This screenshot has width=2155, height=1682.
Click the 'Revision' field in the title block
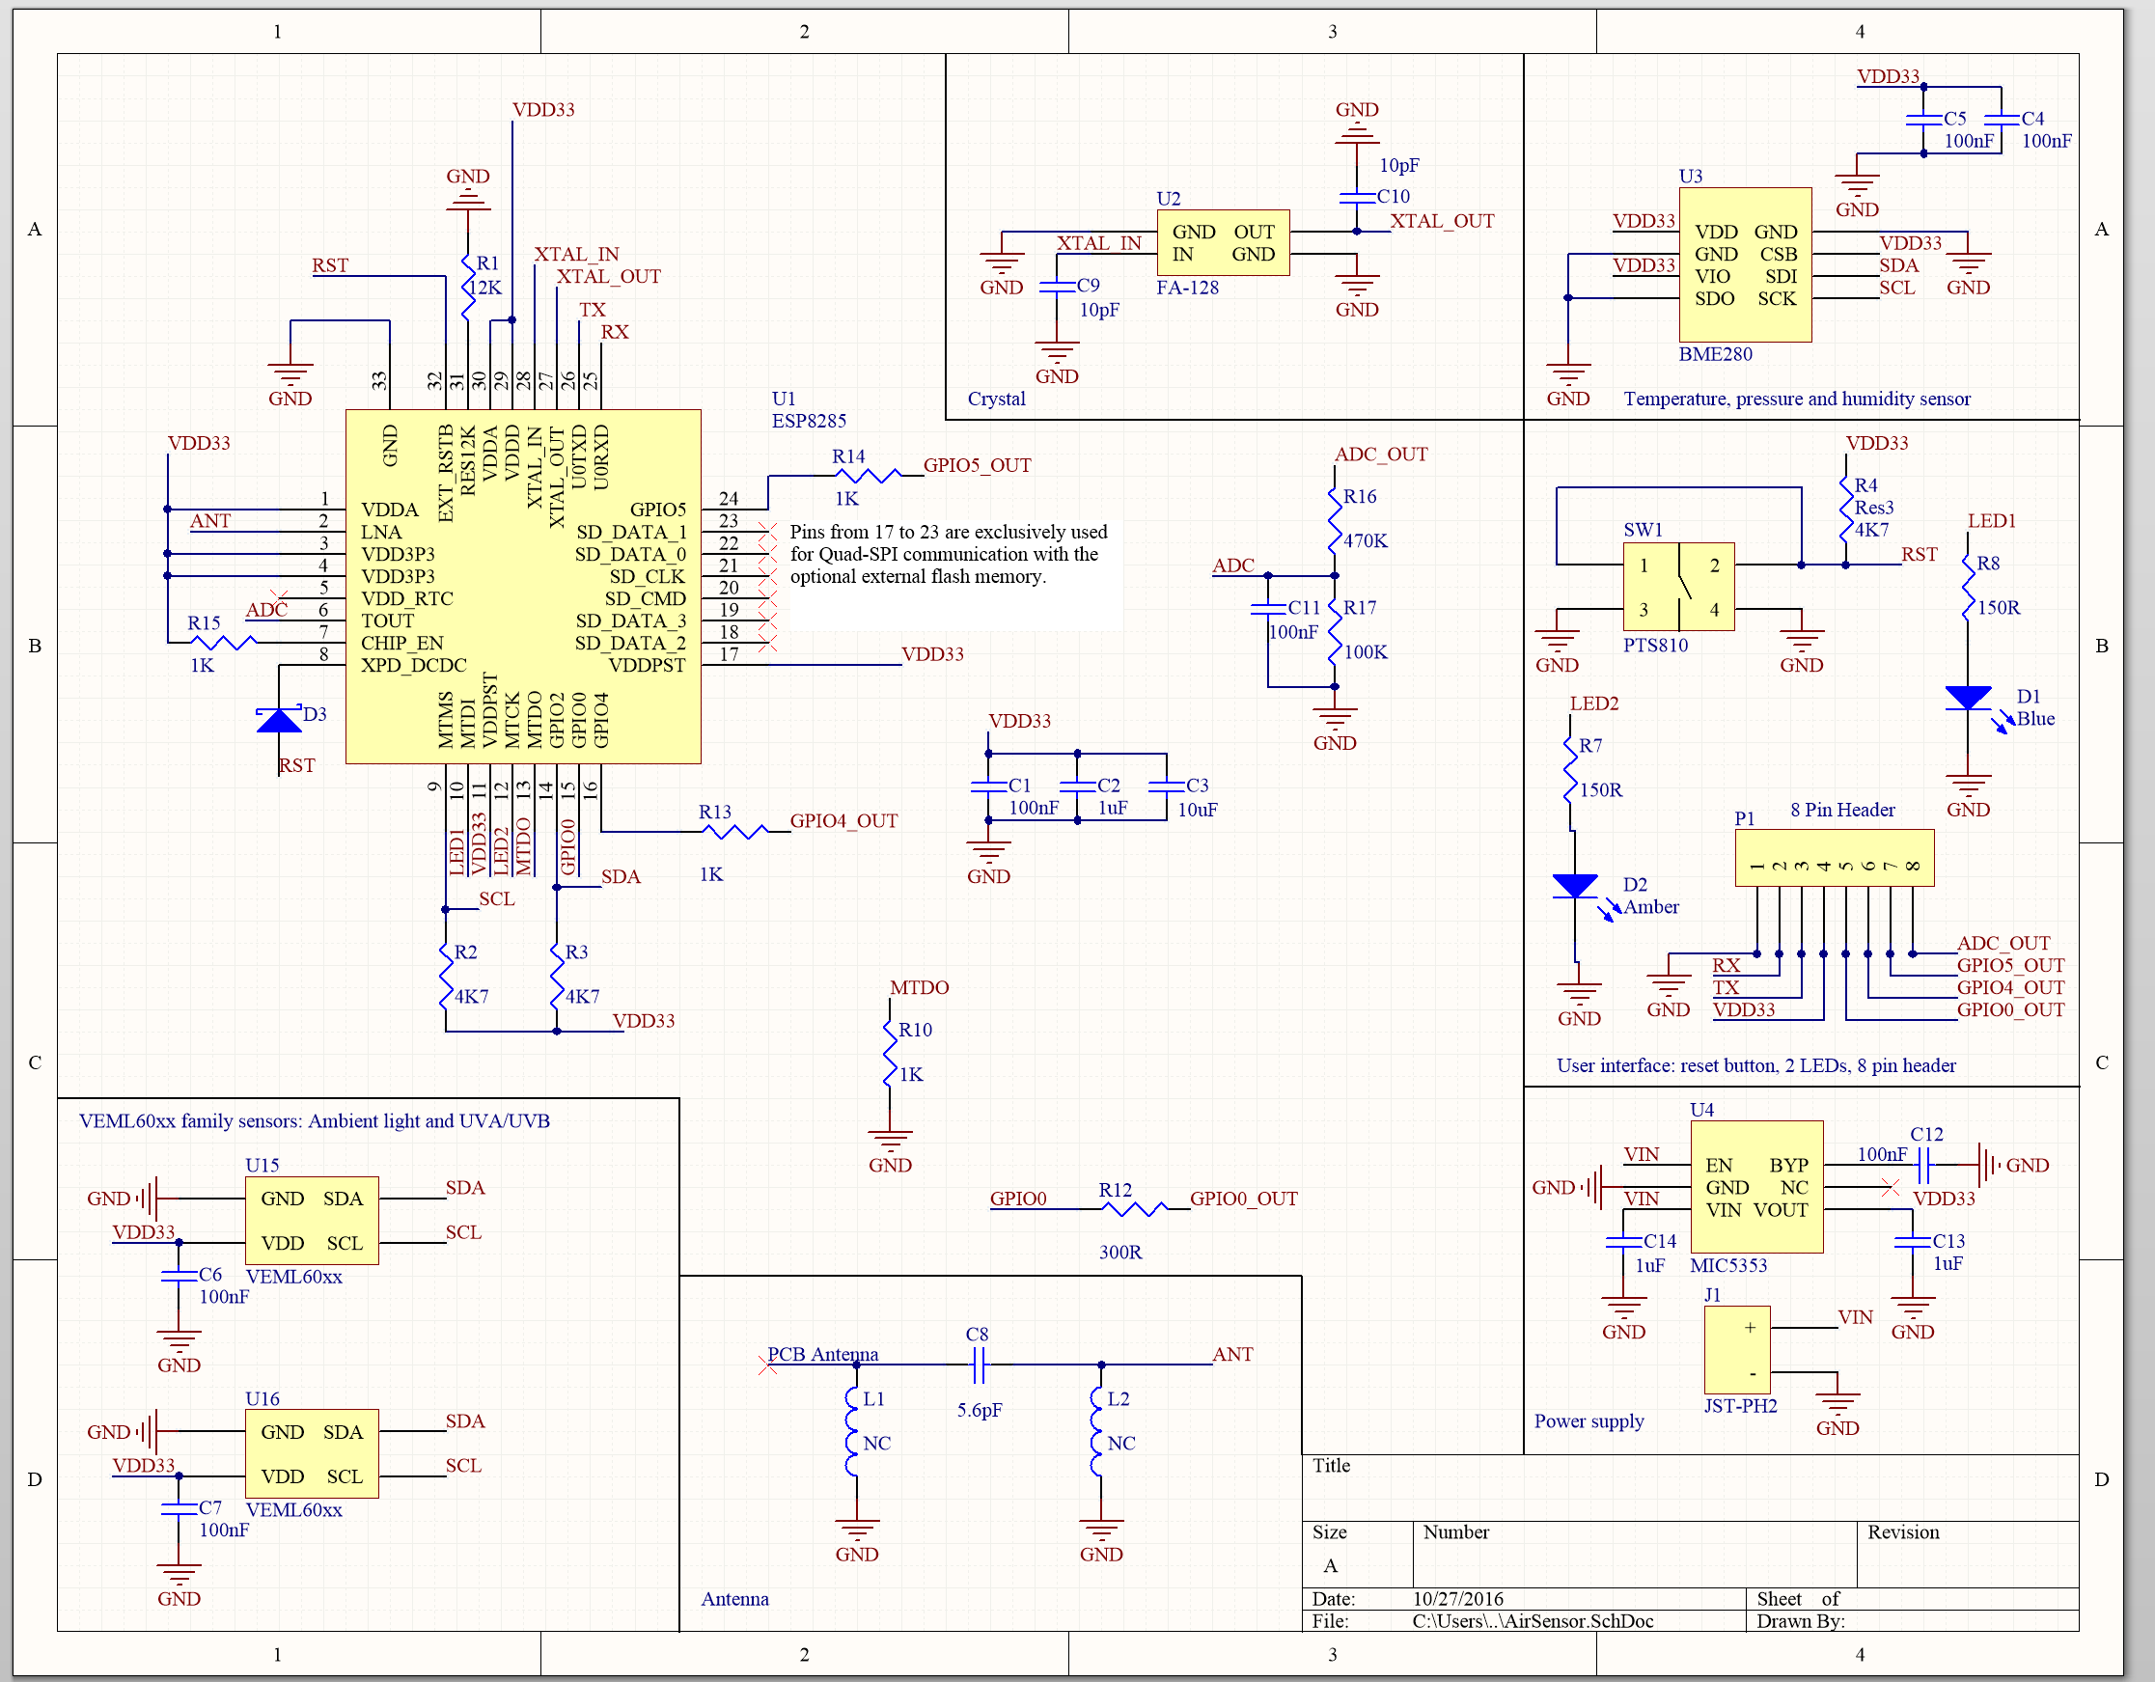(x=1968, y=1554)
